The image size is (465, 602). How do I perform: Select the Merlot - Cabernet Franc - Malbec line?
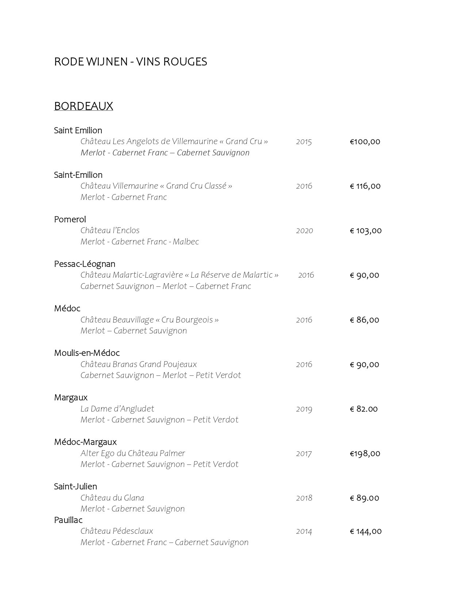tap(140, 242)
